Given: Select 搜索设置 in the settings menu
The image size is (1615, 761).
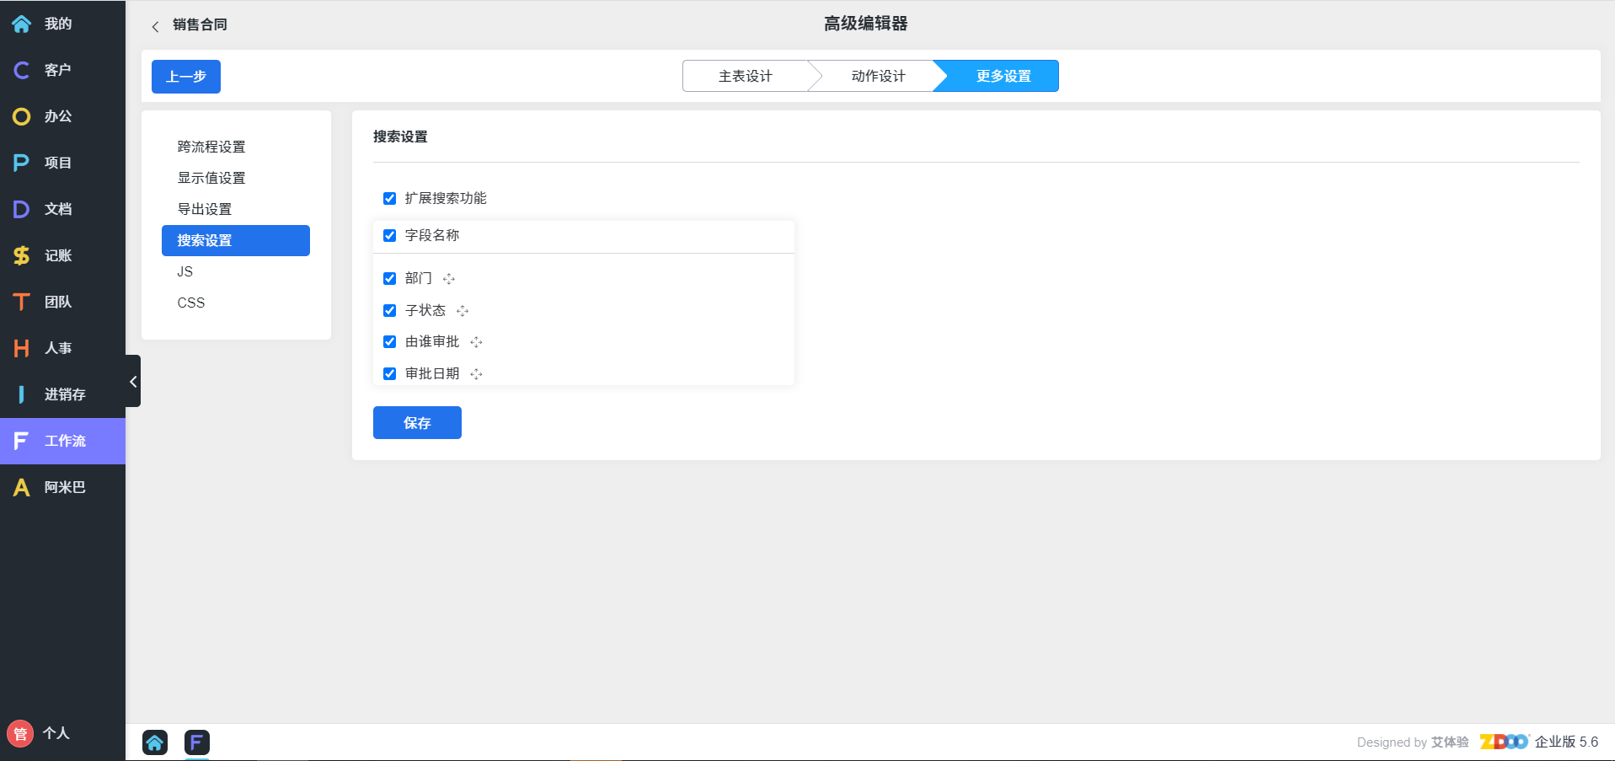Looking at the screenshot, I should (236, 240).
